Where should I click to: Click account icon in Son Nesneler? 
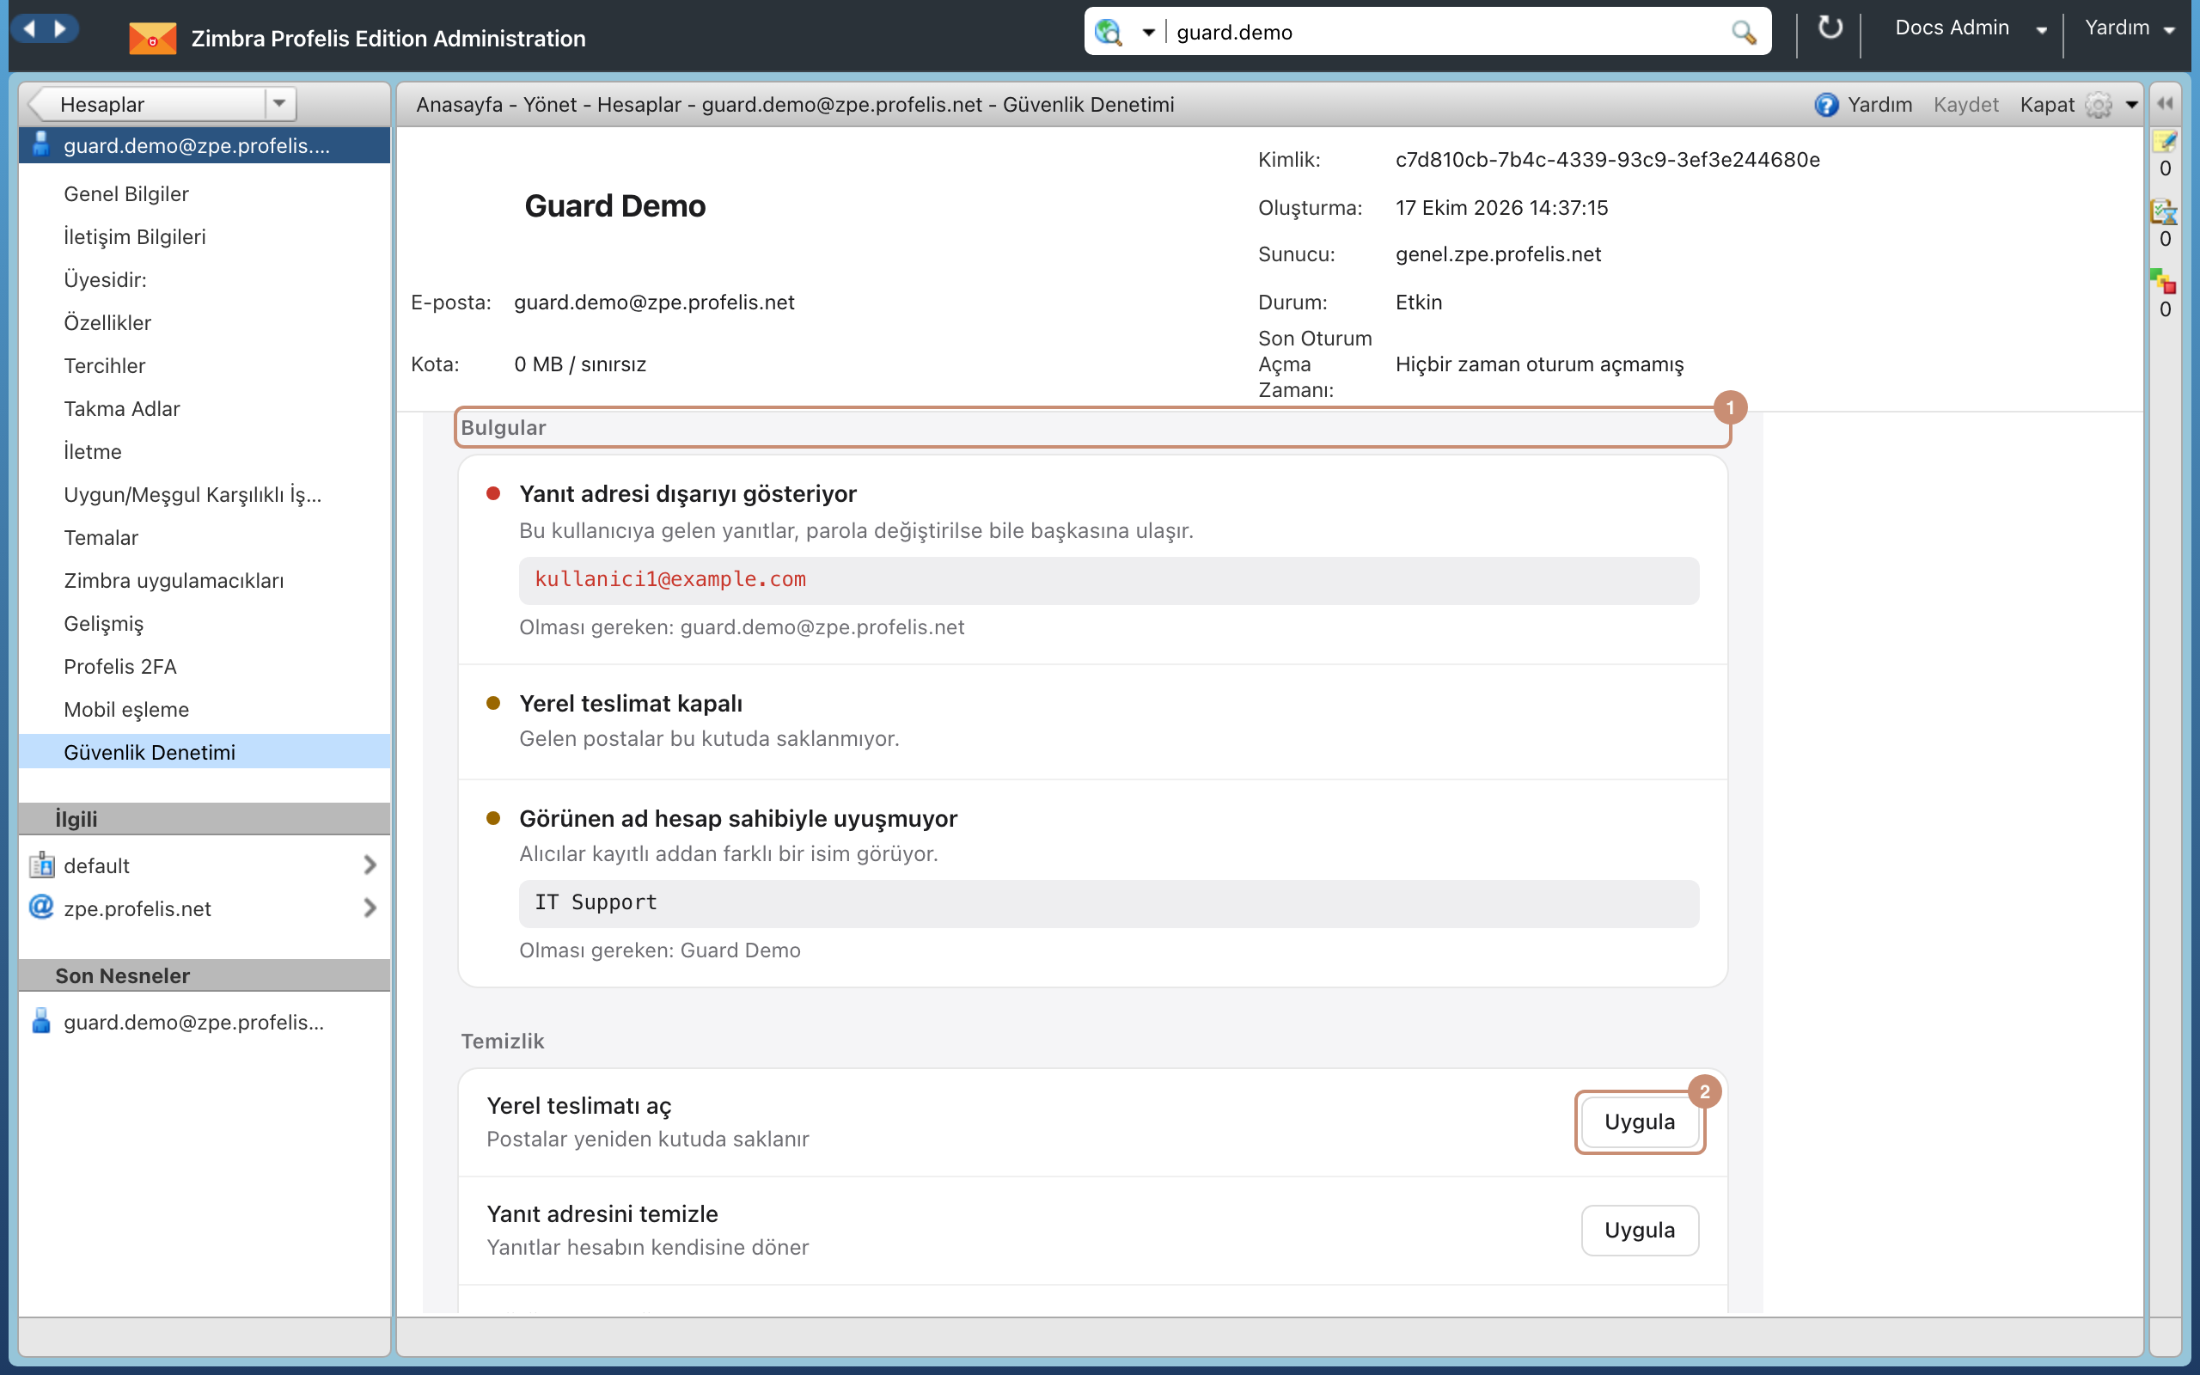point(41,1021)
